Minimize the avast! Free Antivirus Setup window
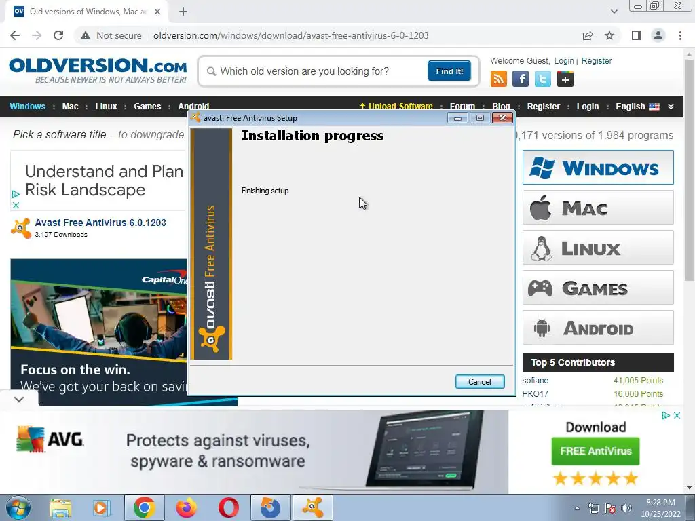The height and width of the screenshot is (521, 695). tap(457, 118)
